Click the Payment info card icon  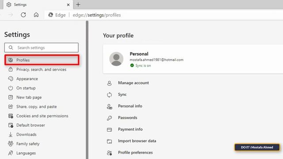tap(109, 129)
